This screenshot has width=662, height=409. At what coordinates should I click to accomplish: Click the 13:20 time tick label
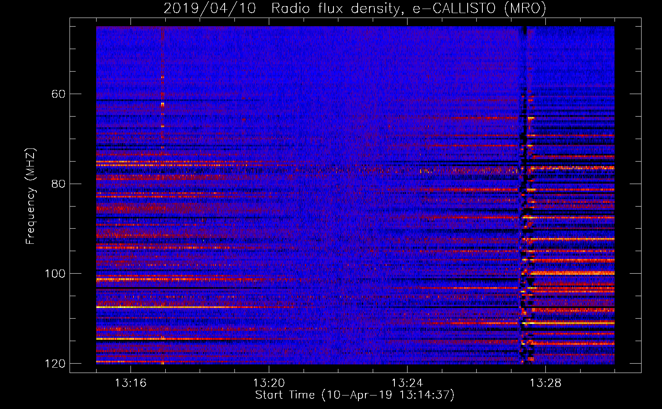(269, 383)
